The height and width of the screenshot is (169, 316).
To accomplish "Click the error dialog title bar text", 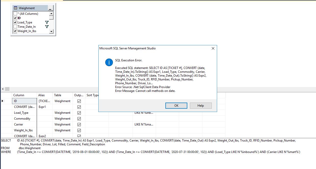I will (x=127, y=48).
